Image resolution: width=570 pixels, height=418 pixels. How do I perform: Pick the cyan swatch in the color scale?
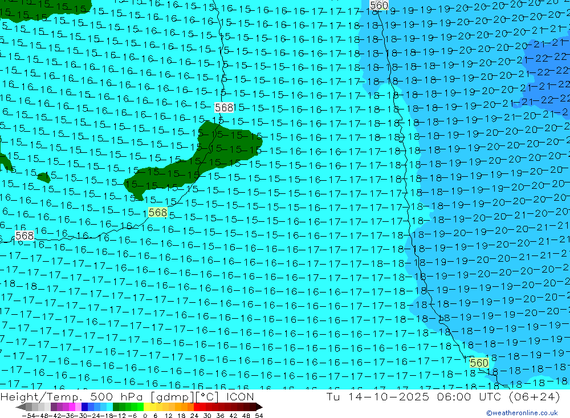point(109,407)
